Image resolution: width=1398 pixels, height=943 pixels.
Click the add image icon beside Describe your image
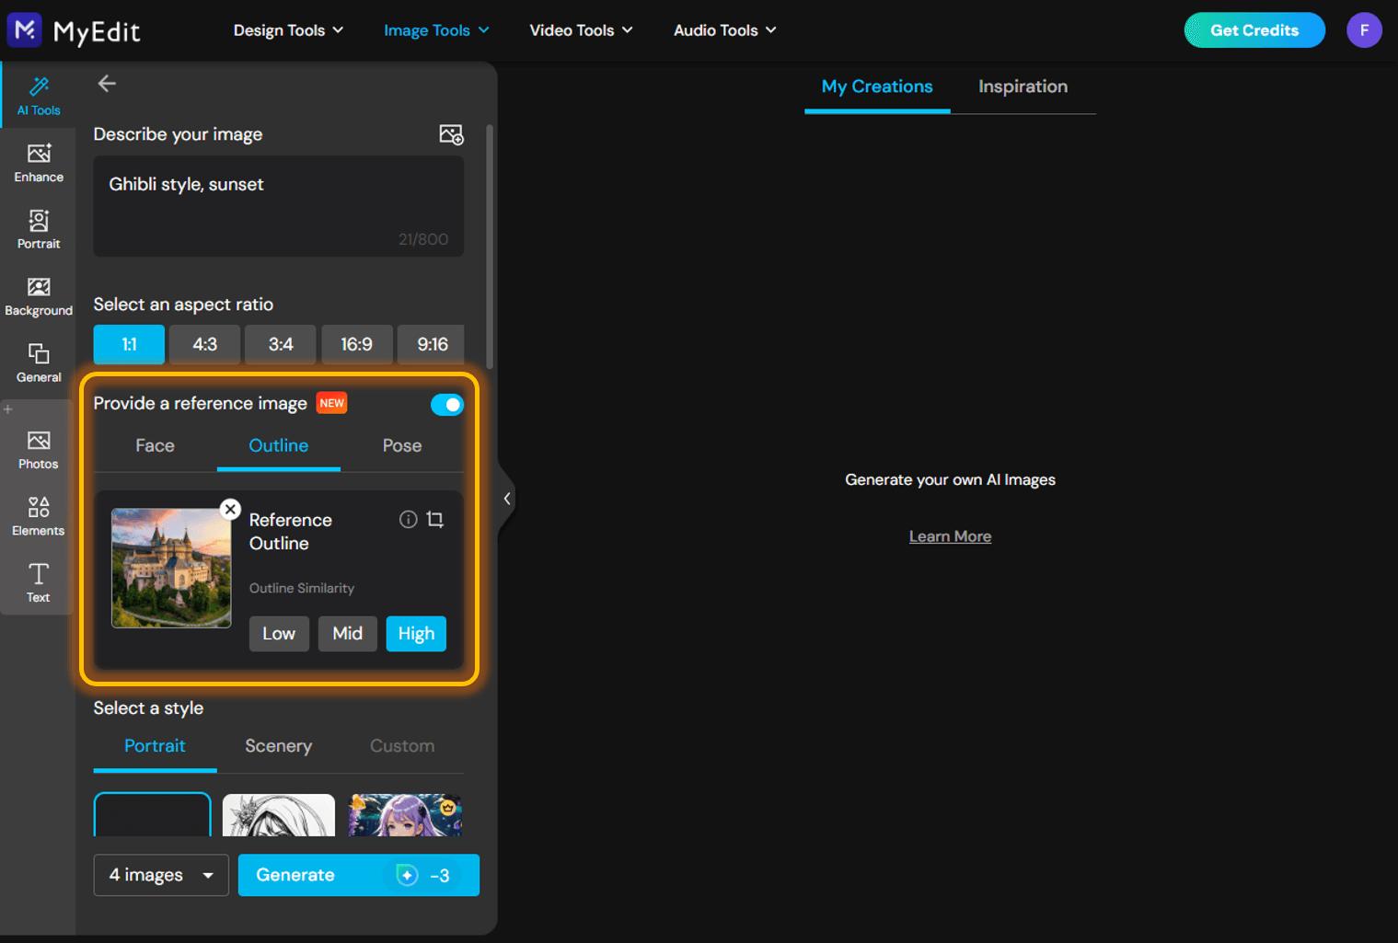click(x=451, y=134)
